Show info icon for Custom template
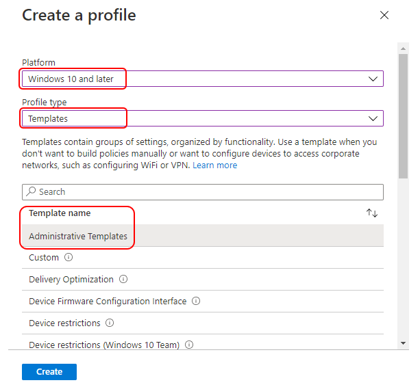420x387 pixels. click(69, 257)
